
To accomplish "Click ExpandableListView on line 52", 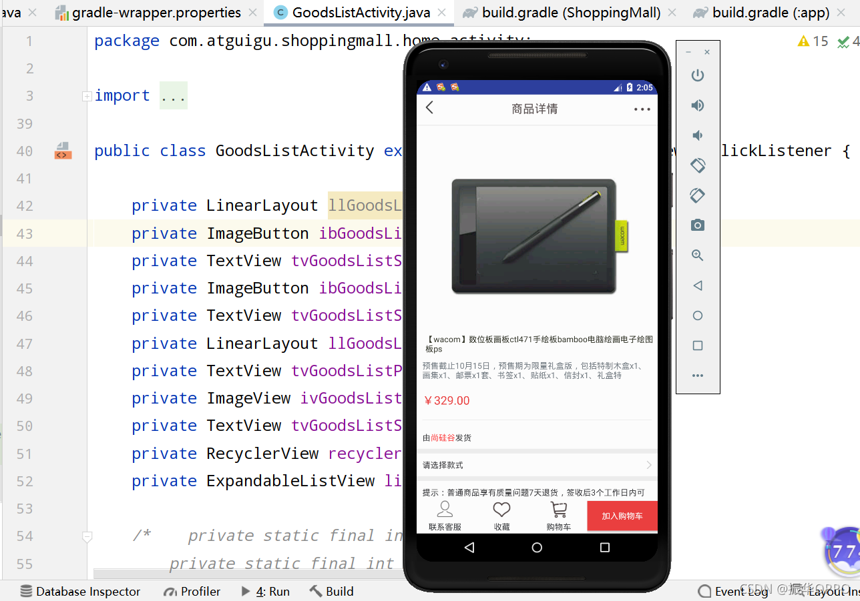I will [x=290, y=481].
